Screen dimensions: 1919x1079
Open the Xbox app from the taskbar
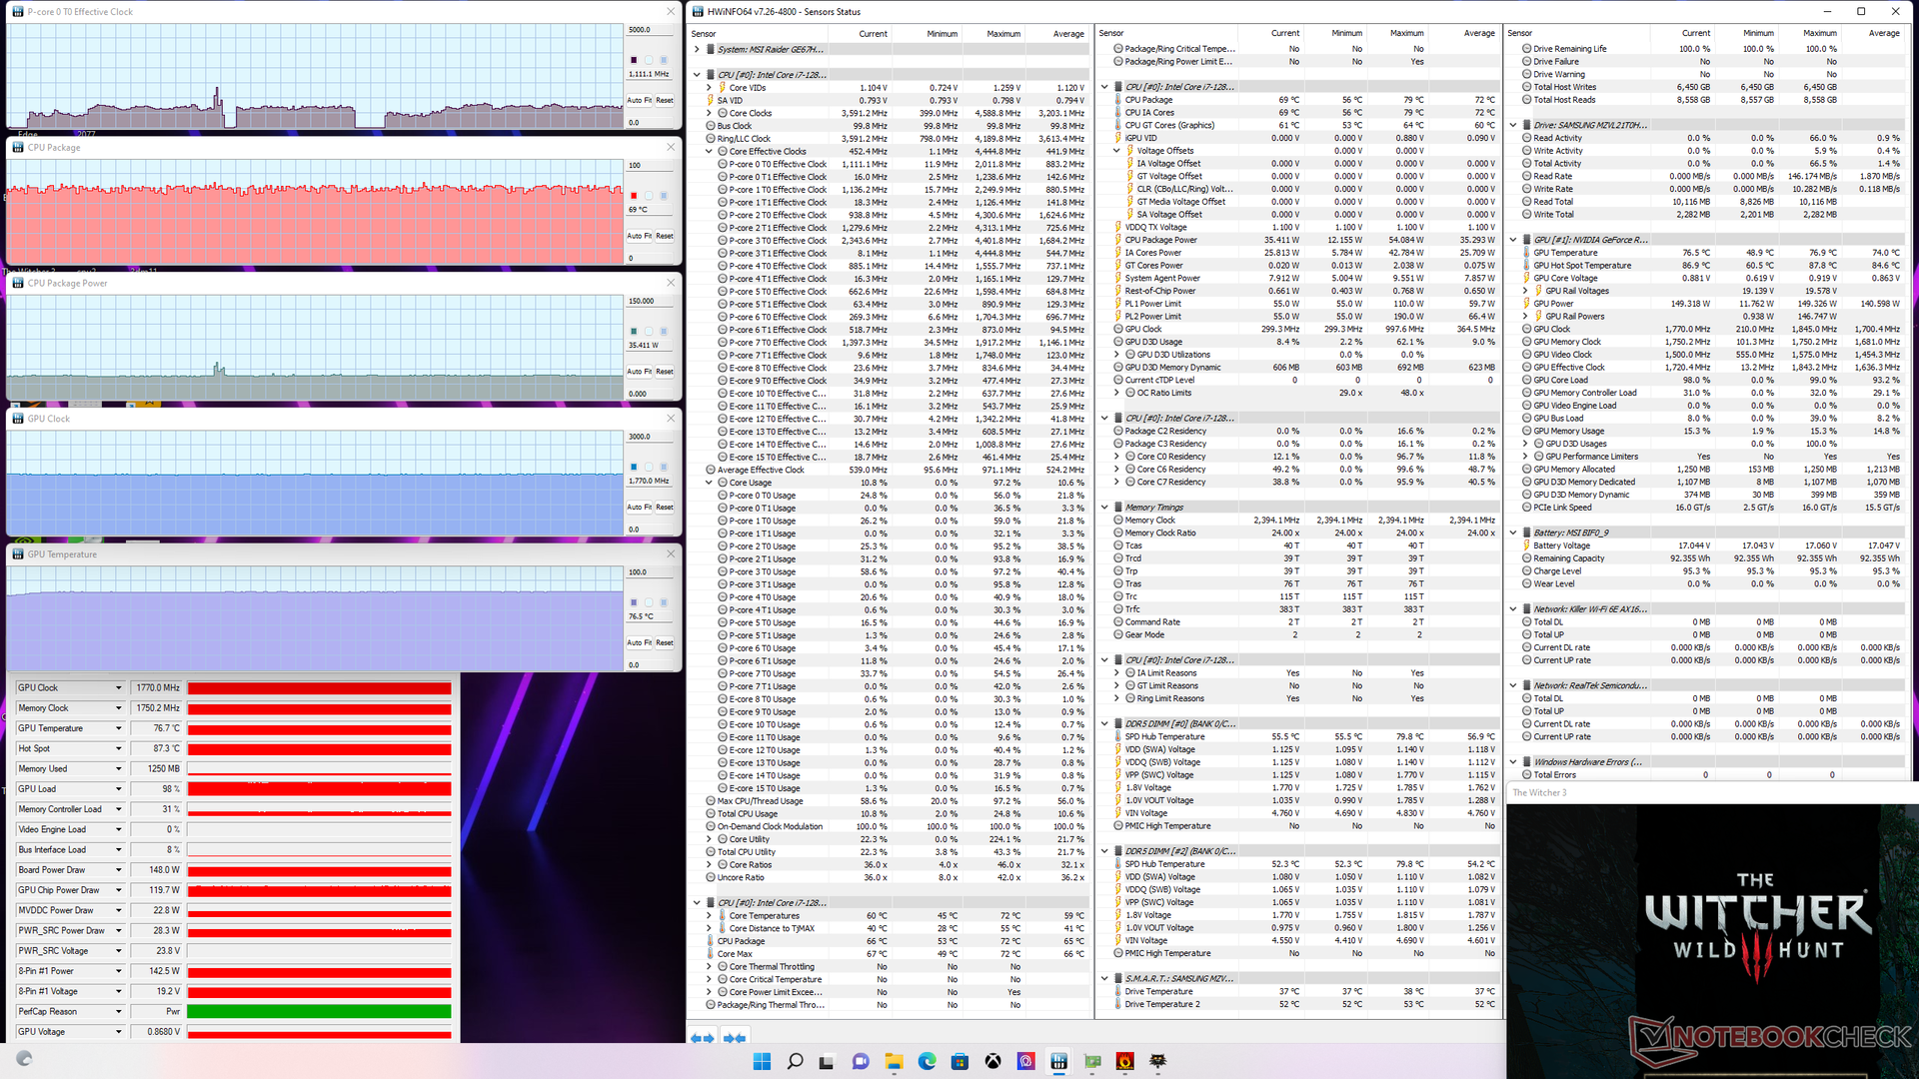click(x=993, y=1061)
